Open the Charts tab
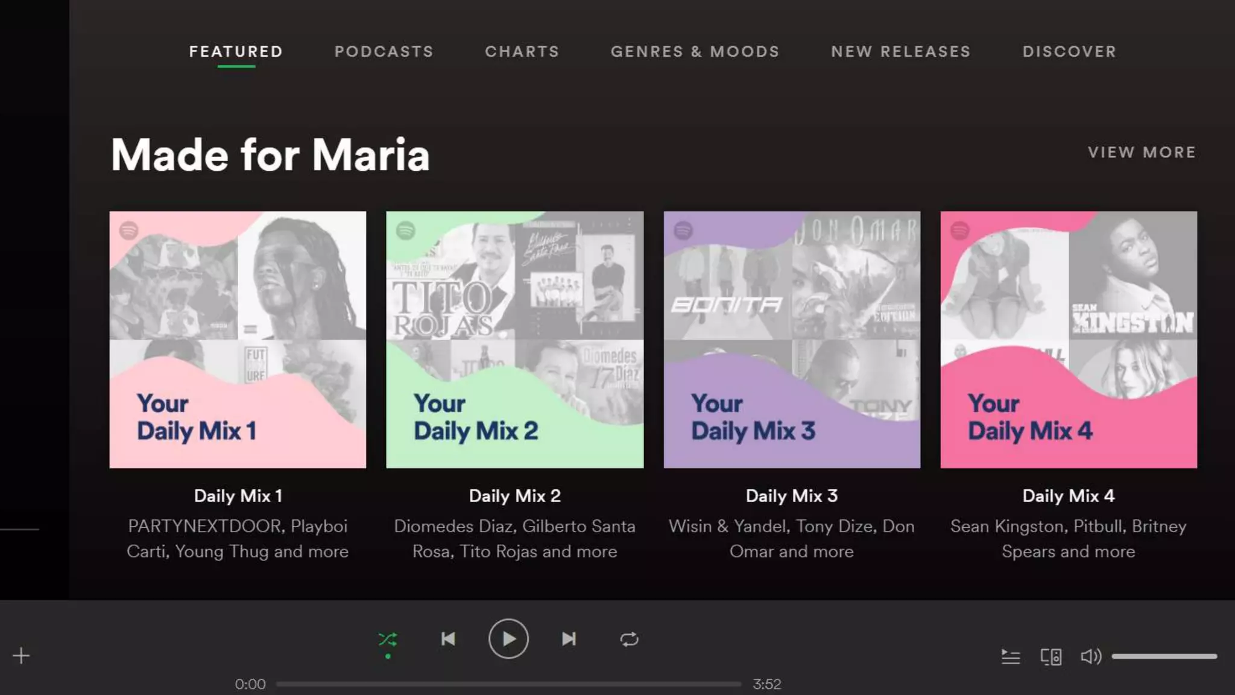Viewport: 1235px width, 695px height. pos(522,52)
